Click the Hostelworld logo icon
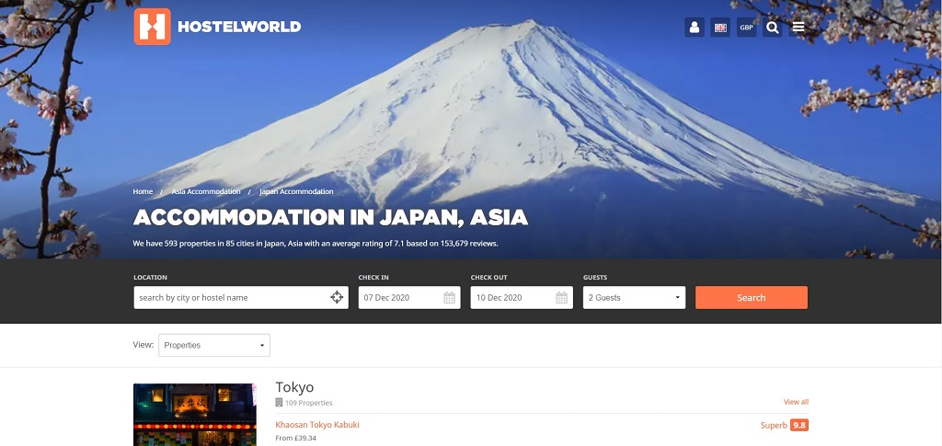The height and width of the screenshot is (446, 942). (x=152, y=27)
